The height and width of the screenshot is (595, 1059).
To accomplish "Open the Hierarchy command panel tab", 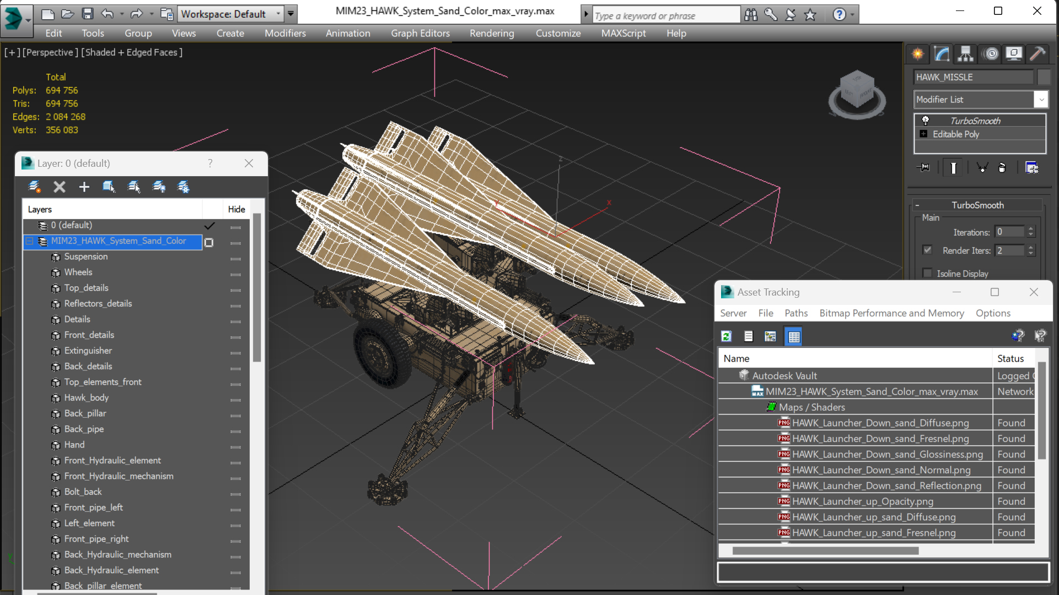I will tap(965, 53).
